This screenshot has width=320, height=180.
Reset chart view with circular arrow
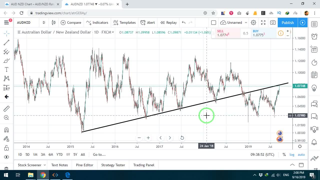pyautogui.click(x=182, y=138)
